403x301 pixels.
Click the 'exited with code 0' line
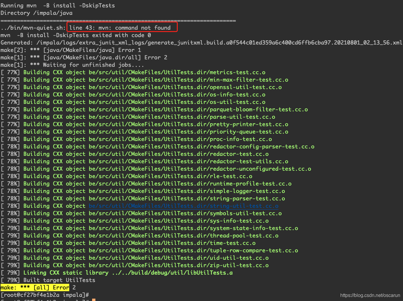pos(76,35)
